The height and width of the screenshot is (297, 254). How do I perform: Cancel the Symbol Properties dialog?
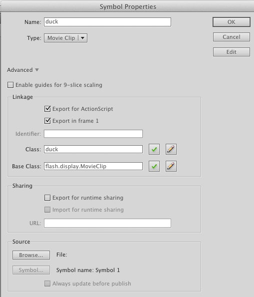(231, 37)
